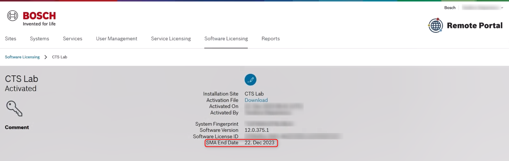Image resolution: width=509 pixels, height=161 pixels.
Task: Click the edit pencil icon
Action: tap(250, 79)
